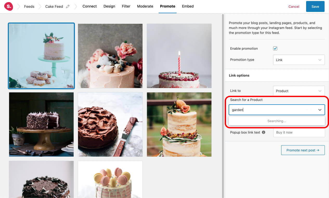The image size is (329, 198).
Task: Open the Feeds breadcrumb
Action: coord(29,6)
